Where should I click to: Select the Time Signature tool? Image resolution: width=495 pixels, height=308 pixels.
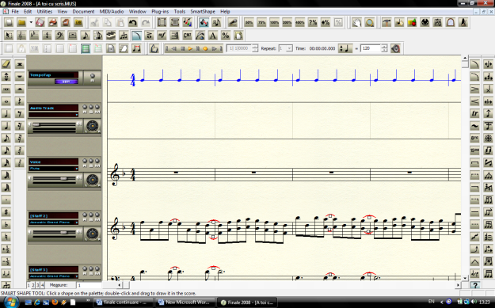tap(47, 36)
